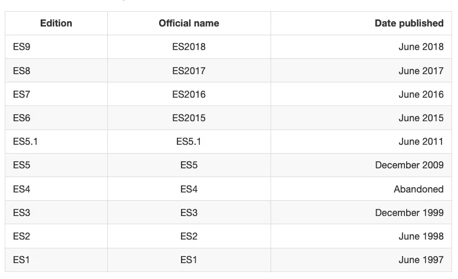Click the Date published column header
The width and height of the screenshot is (458, 279).
[x=409, y=24]
